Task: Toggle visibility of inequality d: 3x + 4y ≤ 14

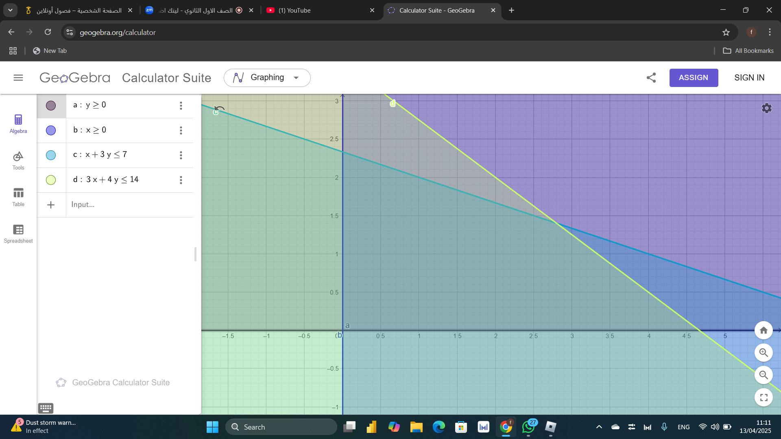Action: coord(51,180)
